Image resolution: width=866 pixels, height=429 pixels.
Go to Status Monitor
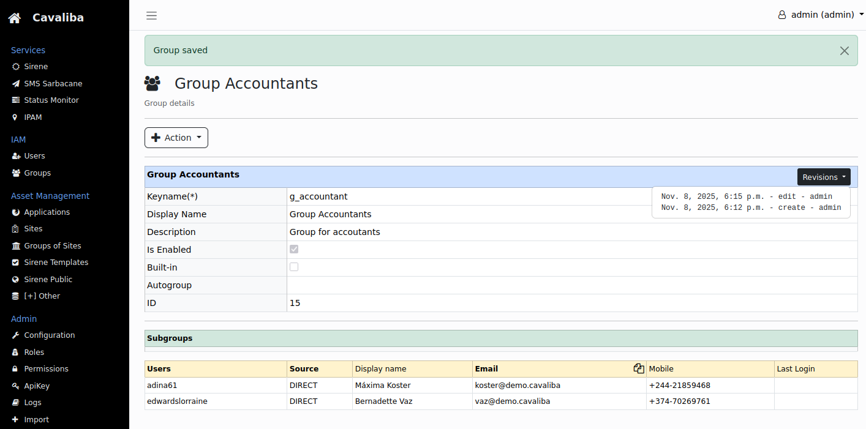pos(51,100)
